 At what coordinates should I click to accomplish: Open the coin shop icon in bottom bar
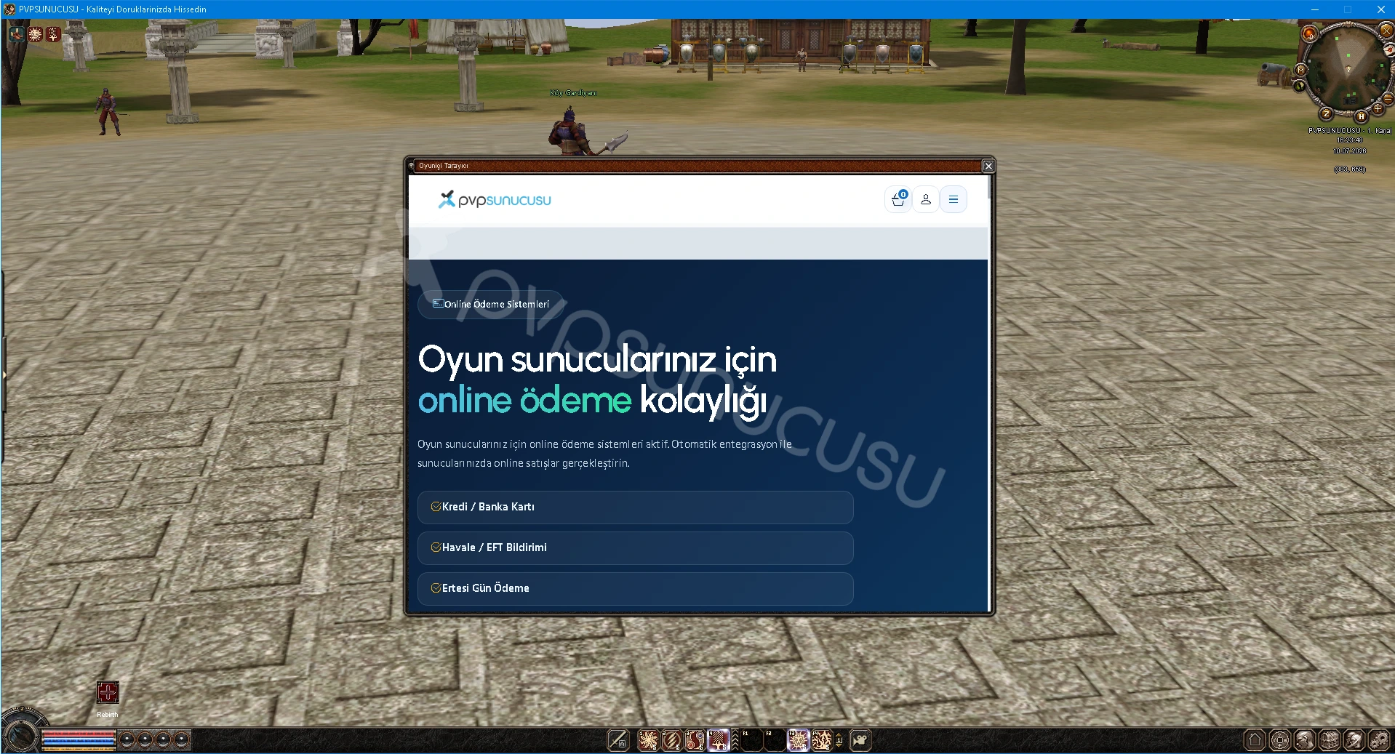pyautogui.click(x=1280, y=740)
